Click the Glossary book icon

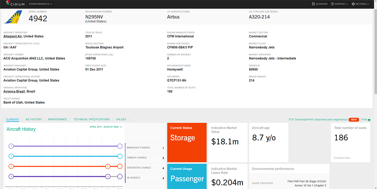coord(314,4)
